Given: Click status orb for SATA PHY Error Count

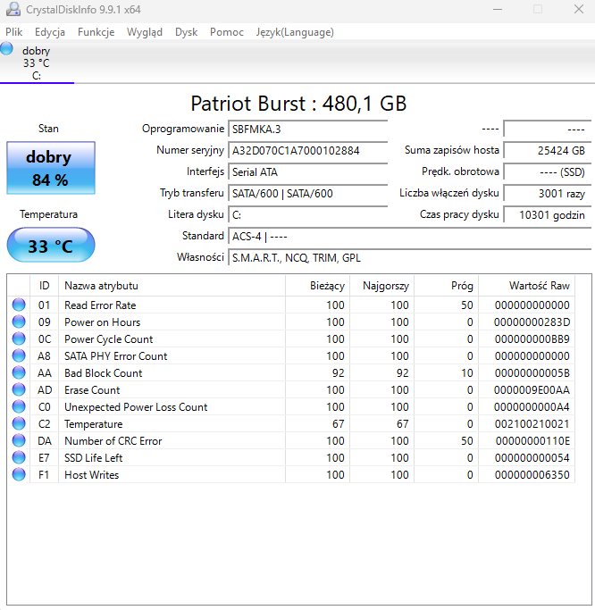Looking at the screenshot, I should pyautogui.click(x=19, y=355).
